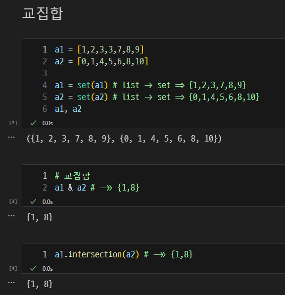Click the success checkmark icon of cell 2
This screenshot has height=295, width=285.
[33, 123]
